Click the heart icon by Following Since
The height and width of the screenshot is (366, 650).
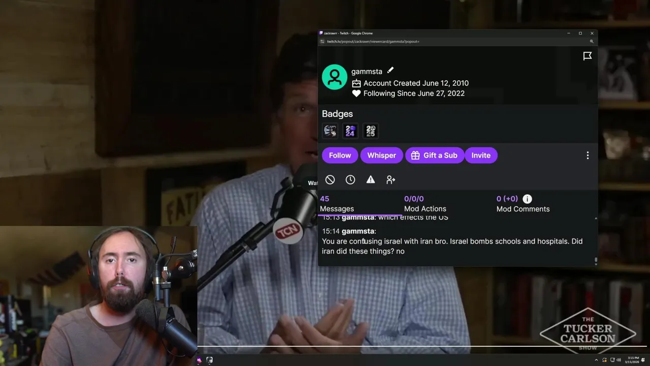[356, 94]
